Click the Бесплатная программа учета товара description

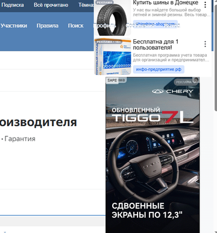(171, 57)
